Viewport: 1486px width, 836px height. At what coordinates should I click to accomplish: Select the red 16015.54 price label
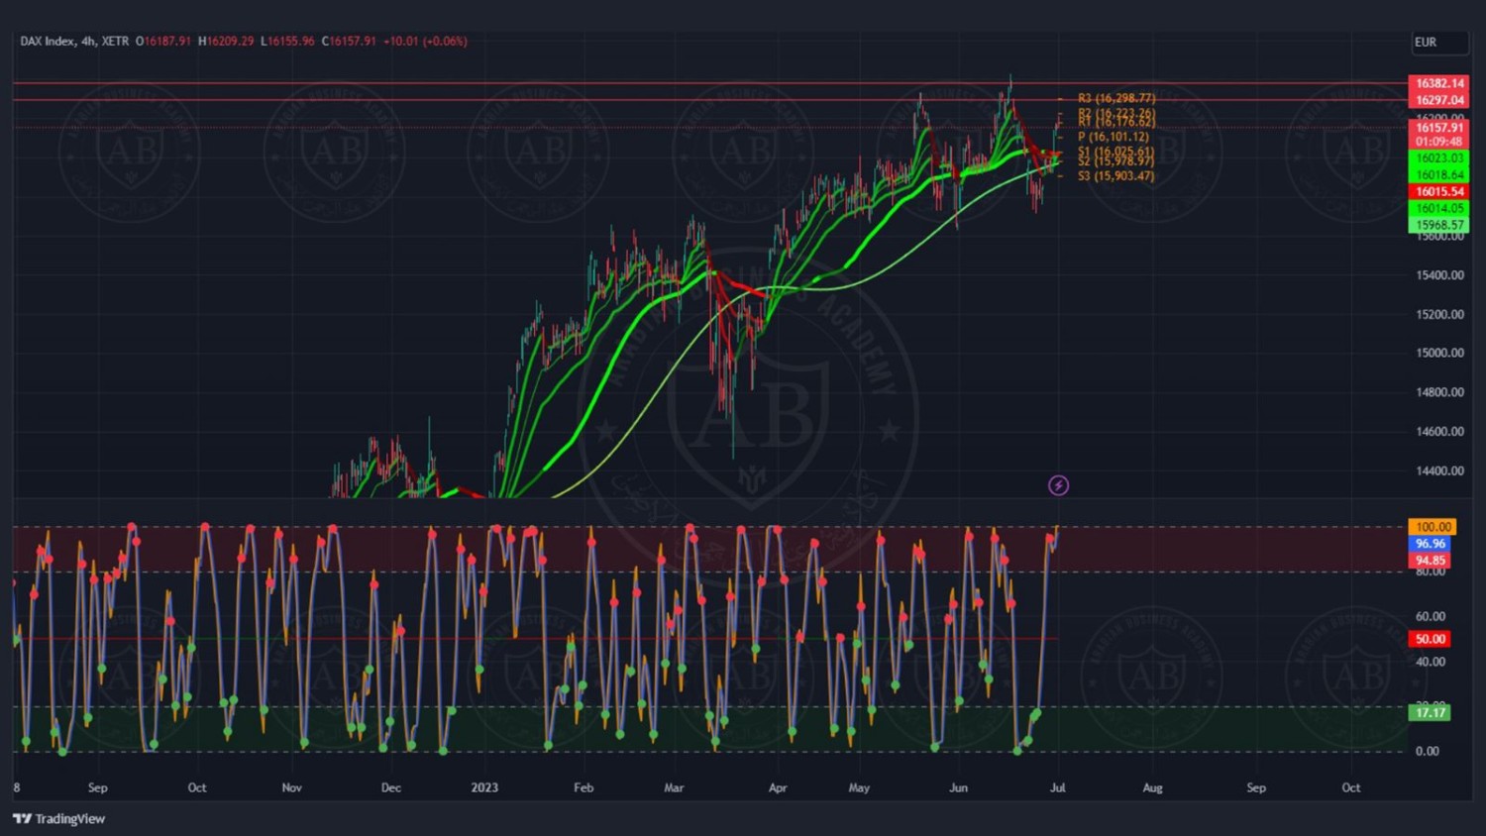[x=1438, y=192]
